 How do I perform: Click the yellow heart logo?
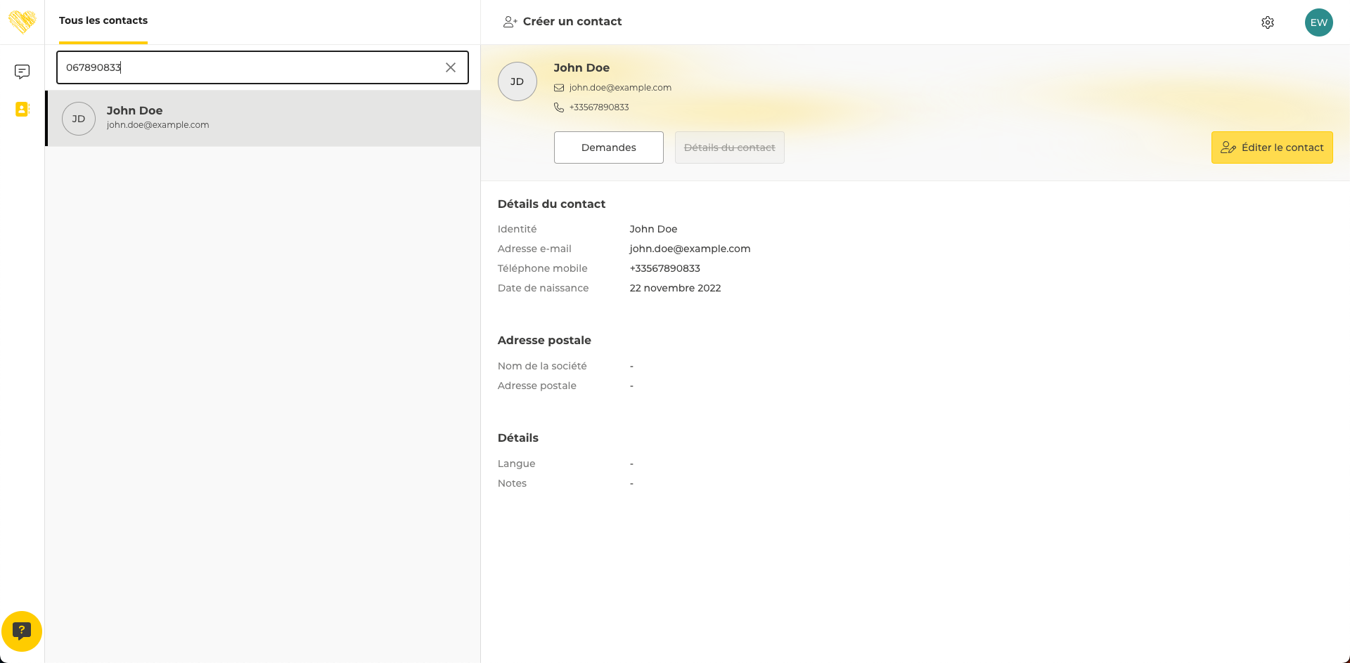(22, 22)
